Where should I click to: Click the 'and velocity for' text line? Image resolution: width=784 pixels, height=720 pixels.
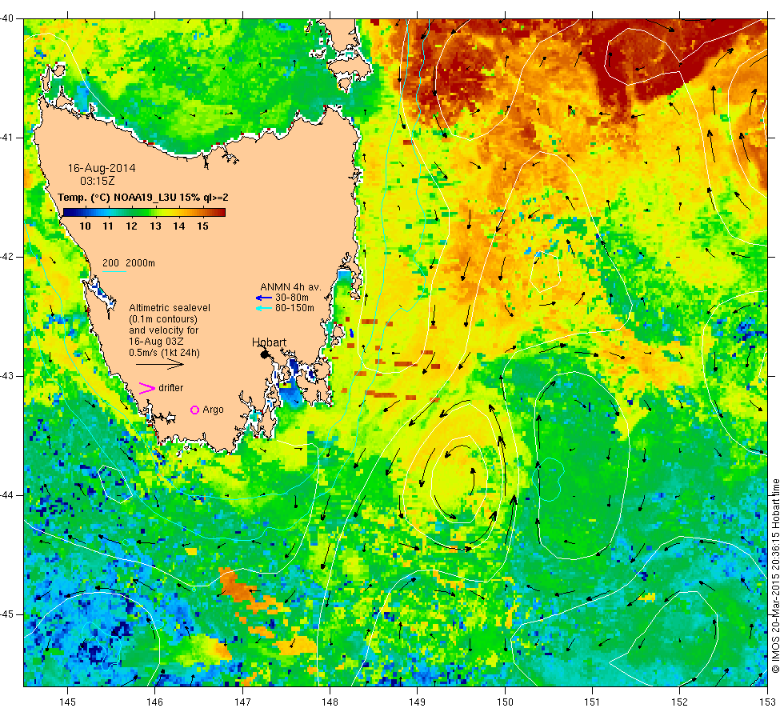tap(163, 330)
